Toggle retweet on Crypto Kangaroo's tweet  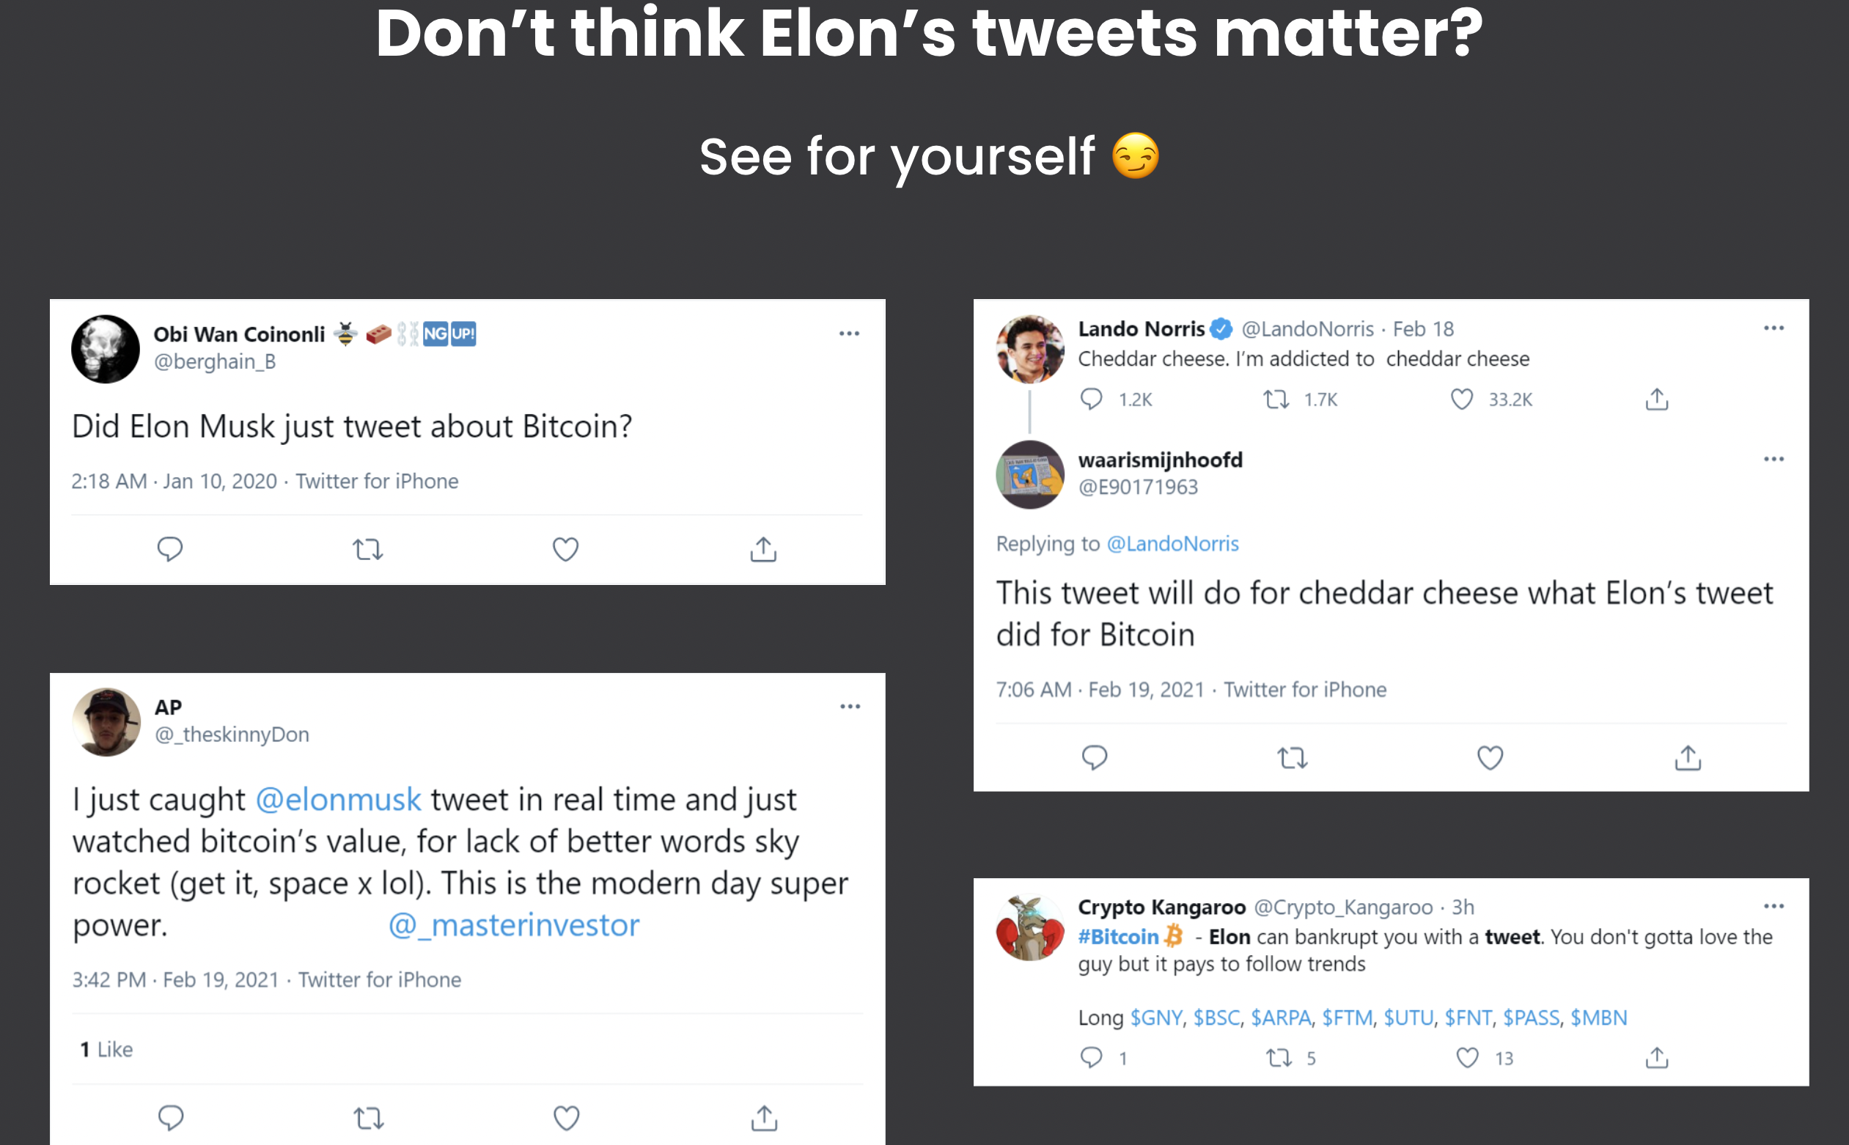[x=1281, y=1057]
